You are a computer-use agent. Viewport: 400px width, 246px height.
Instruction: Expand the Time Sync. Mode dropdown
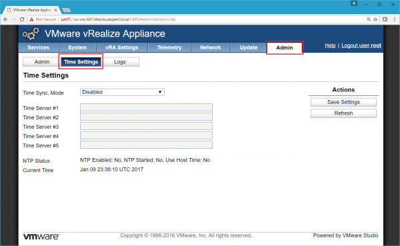[x=122, y=92]
